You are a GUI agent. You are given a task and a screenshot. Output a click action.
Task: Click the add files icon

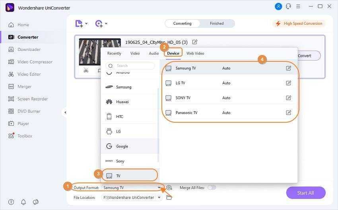pyautogui.click(x=79, y=24)
